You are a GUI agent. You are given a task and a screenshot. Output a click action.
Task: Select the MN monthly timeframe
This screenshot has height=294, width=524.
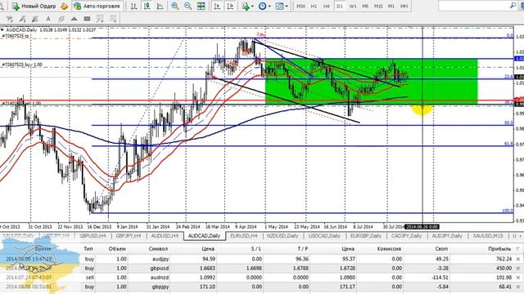[404, 6]
